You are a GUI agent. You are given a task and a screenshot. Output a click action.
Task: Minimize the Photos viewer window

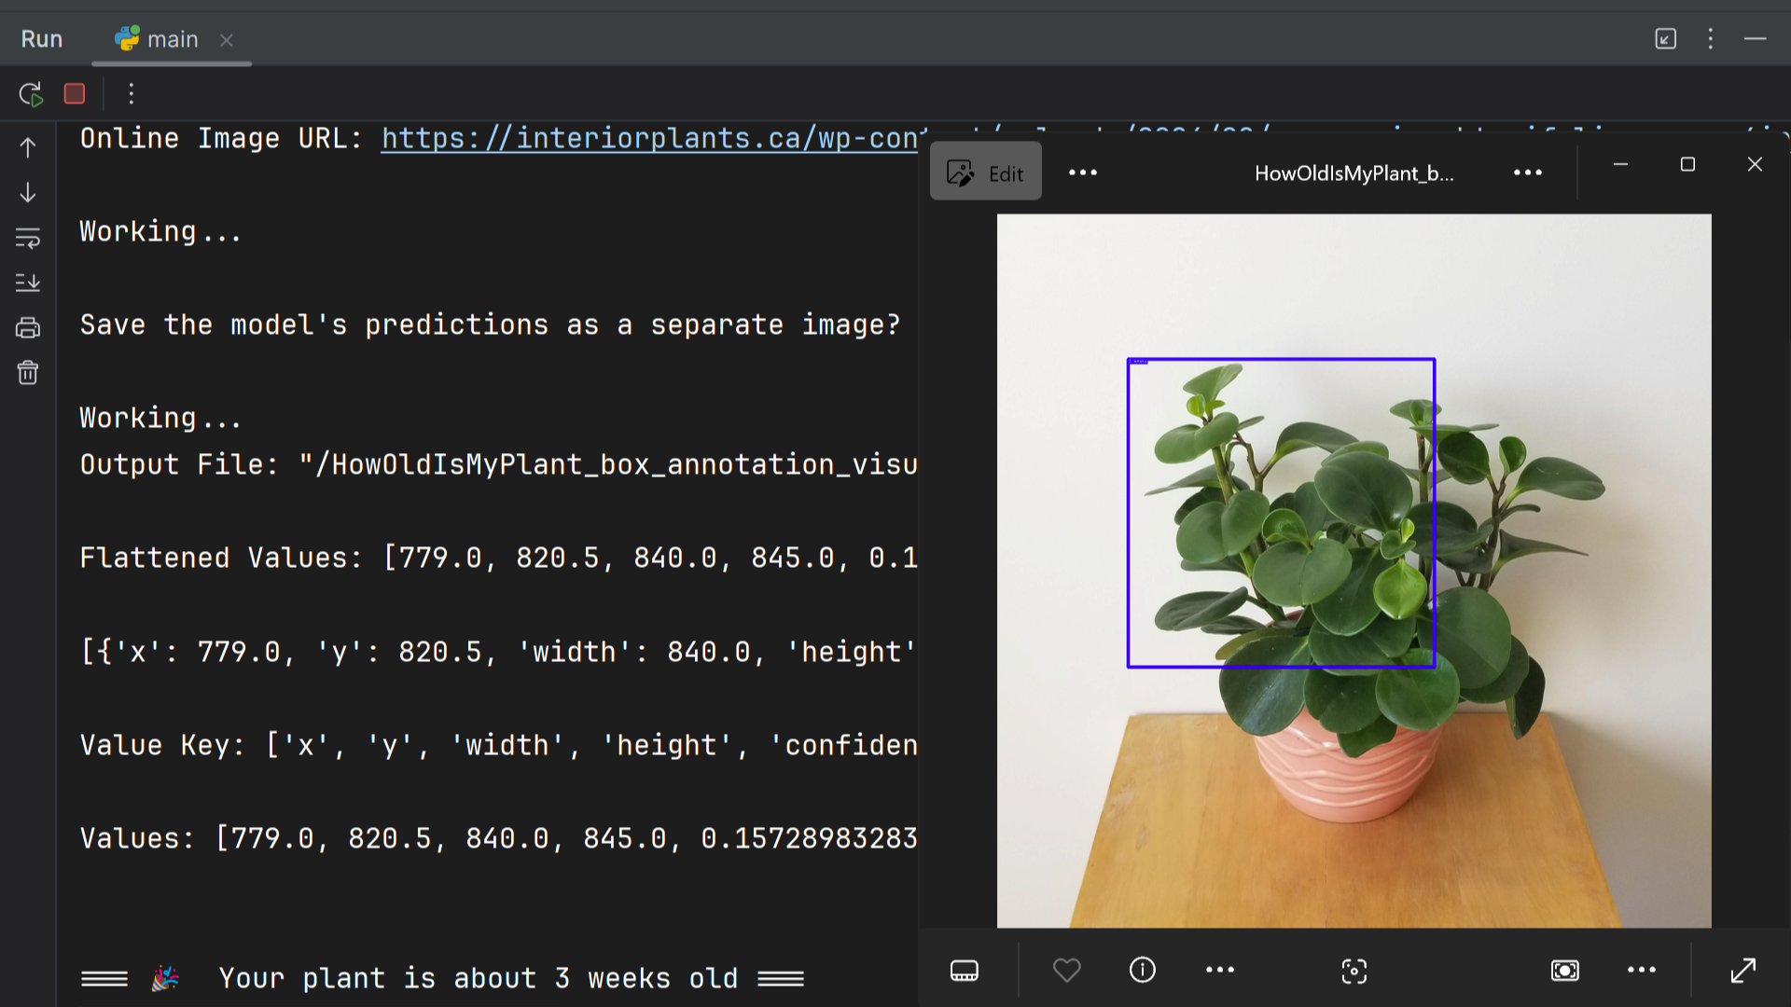coord(1621,164)
